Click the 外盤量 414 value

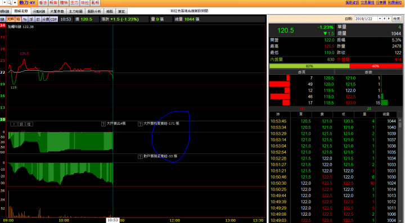pos(398,60)
